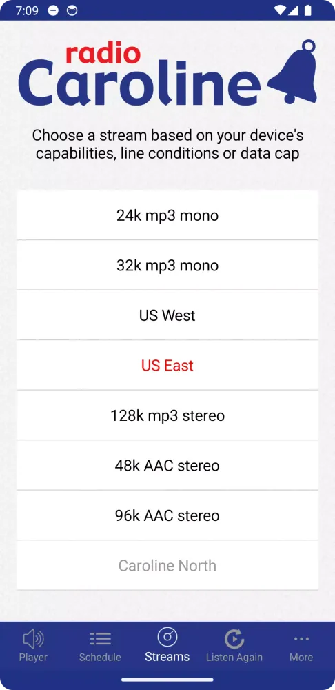Tap the Radio Caroline bell logo
The width and height of the screenshot is (335, 690).
tap(292, 72)
